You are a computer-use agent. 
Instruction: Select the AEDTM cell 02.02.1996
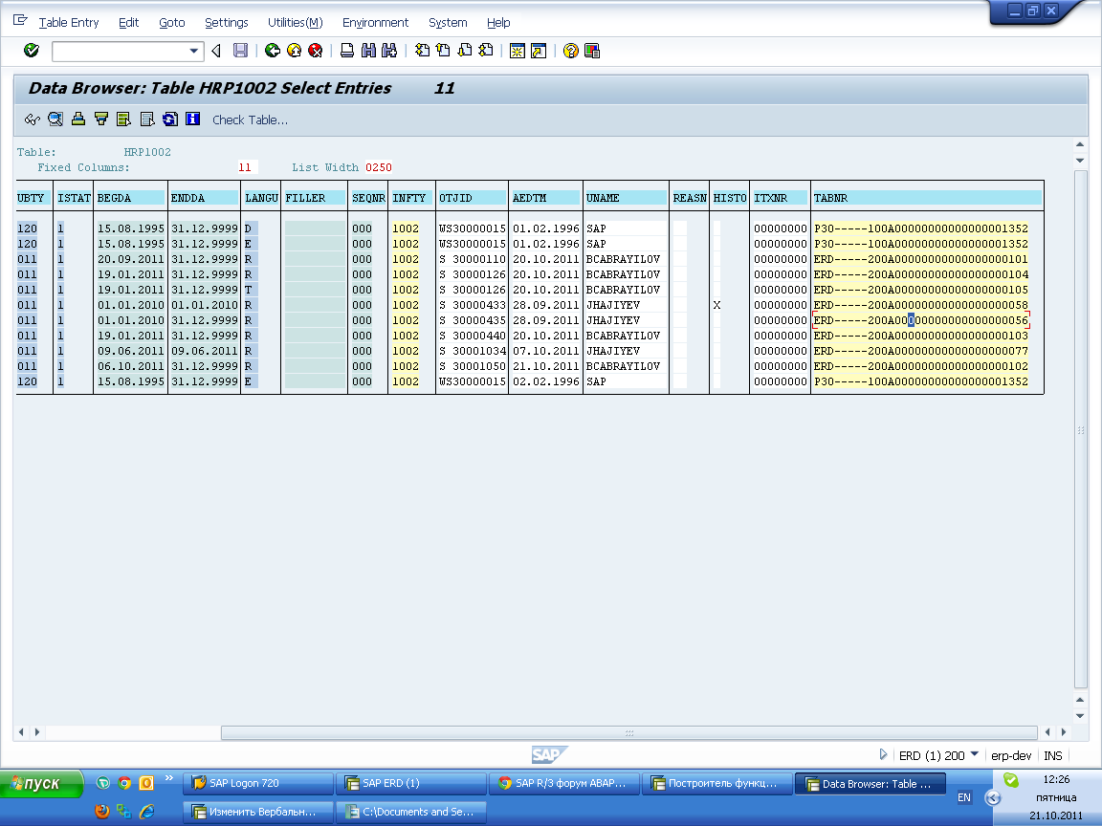click(546, 381)
